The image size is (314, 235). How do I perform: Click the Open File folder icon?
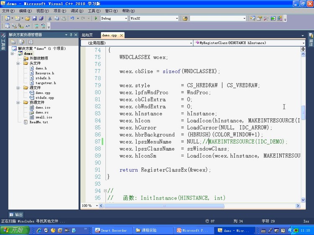pos(28,18)
